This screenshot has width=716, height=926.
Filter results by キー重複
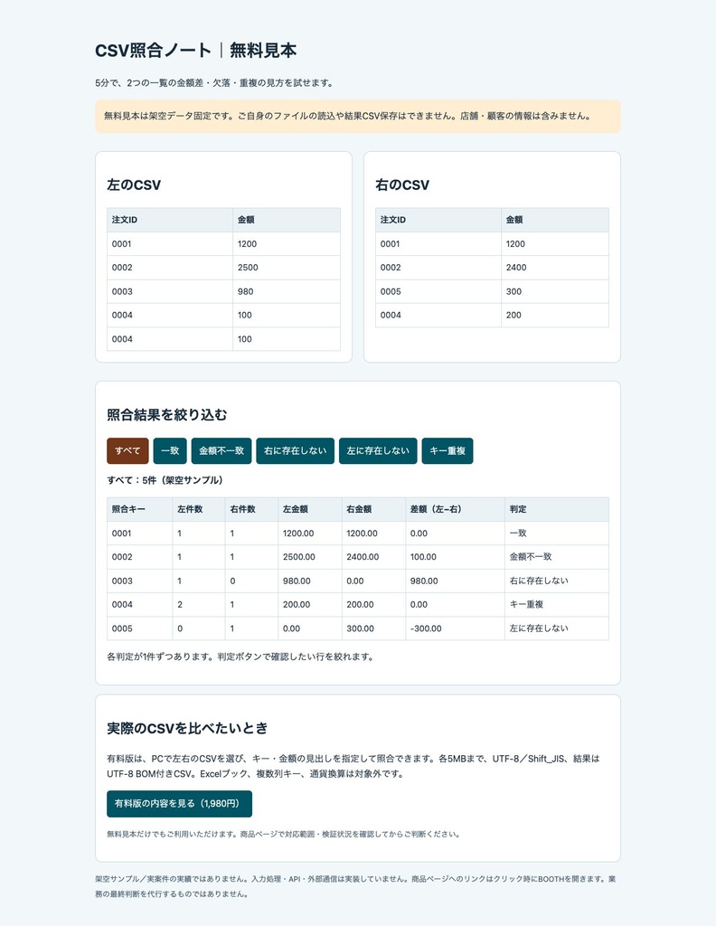[447, 450]
